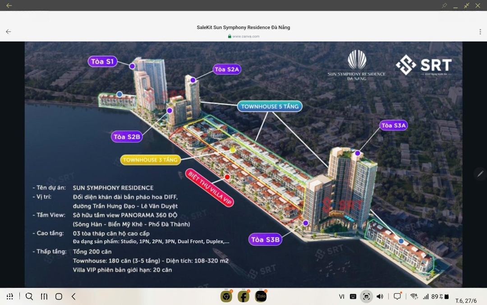Open the notifications panel icon
Viewport: 487px width, 305px height.
pyautogui.click(x=397, y=296)
